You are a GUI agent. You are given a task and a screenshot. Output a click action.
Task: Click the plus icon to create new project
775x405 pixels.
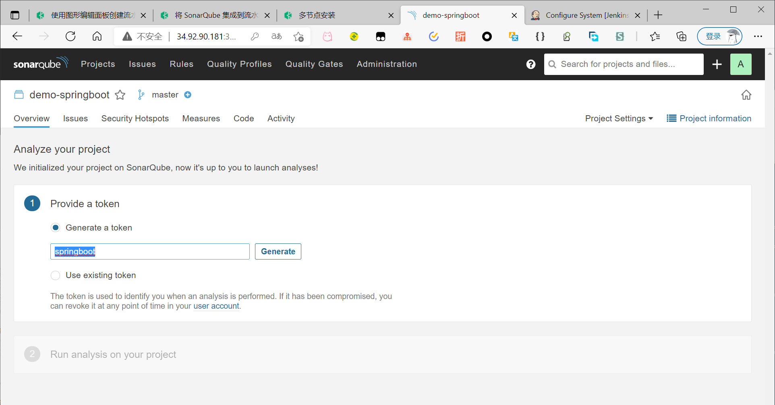717,64
